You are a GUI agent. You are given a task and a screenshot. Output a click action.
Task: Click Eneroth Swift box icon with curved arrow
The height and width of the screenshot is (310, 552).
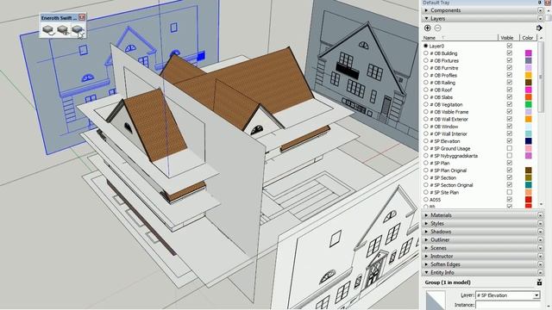[48, 30]
